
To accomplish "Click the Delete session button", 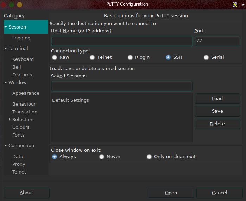I will [217, 124].
